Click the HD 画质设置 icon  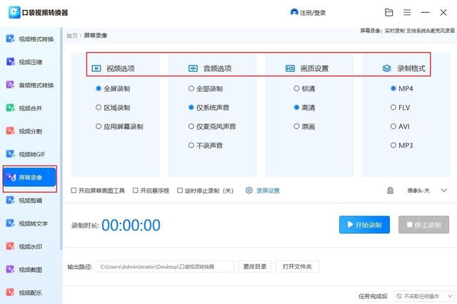click(290, 69)
